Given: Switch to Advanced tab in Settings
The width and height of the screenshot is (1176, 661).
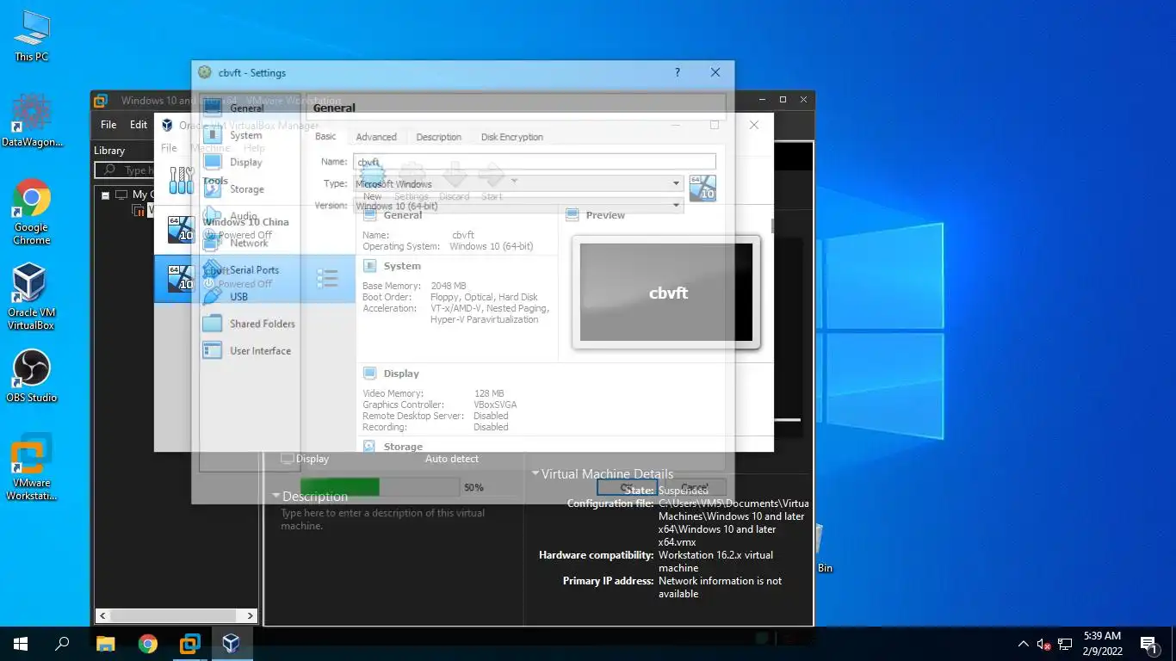Looking at the screenshot, I should (x=376, y=137).
